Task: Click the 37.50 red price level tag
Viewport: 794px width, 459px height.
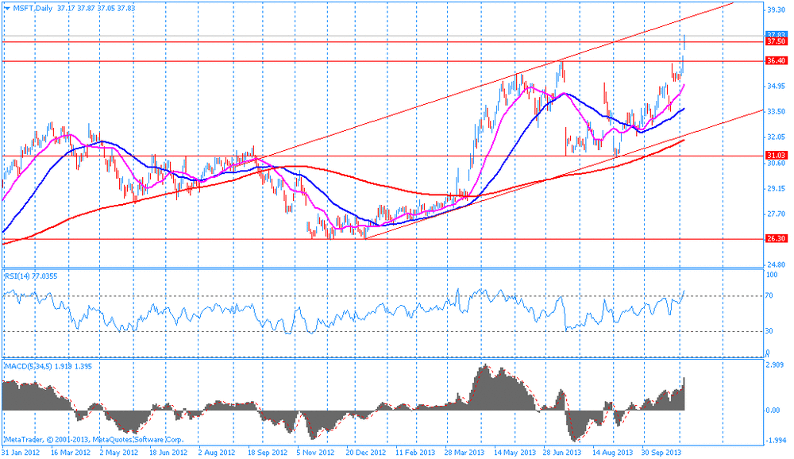Action: (777, 41)
